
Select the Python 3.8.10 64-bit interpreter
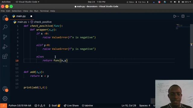[x=20, y=106]
